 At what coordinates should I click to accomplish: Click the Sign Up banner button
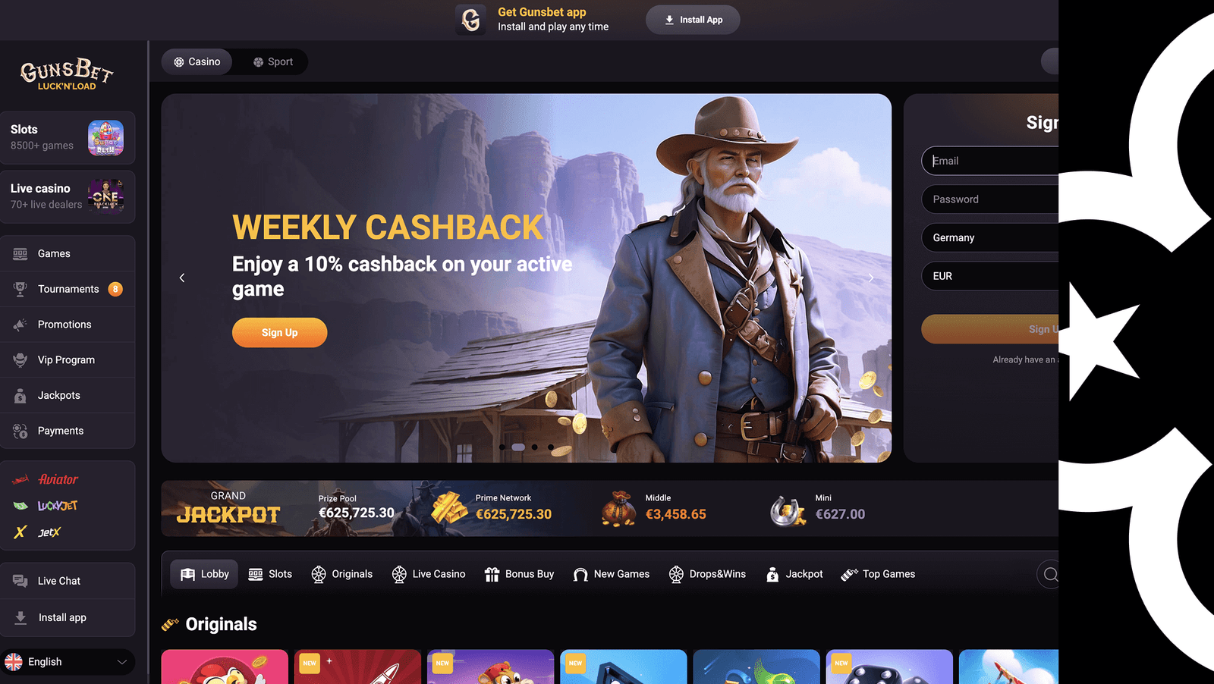280,333
